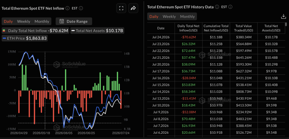The width and height of the screenshot is (289, 139).
Task: Click the Jul 22,2026 date cell
Action: coord(161,51)
